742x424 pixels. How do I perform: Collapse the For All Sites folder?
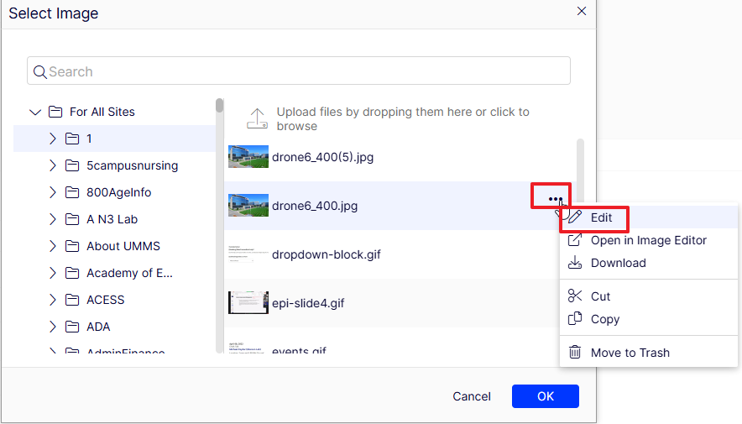[35, 112]
